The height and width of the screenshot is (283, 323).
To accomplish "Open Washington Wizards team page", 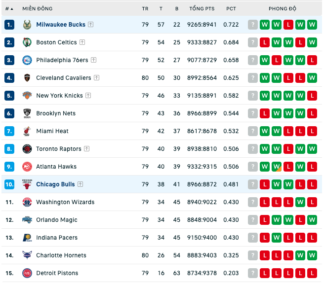I will coord(65,202).
